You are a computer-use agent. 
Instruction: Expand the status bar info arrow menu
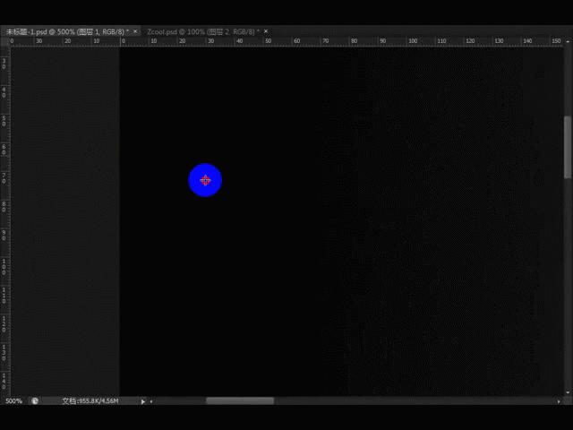coord(142,401)
